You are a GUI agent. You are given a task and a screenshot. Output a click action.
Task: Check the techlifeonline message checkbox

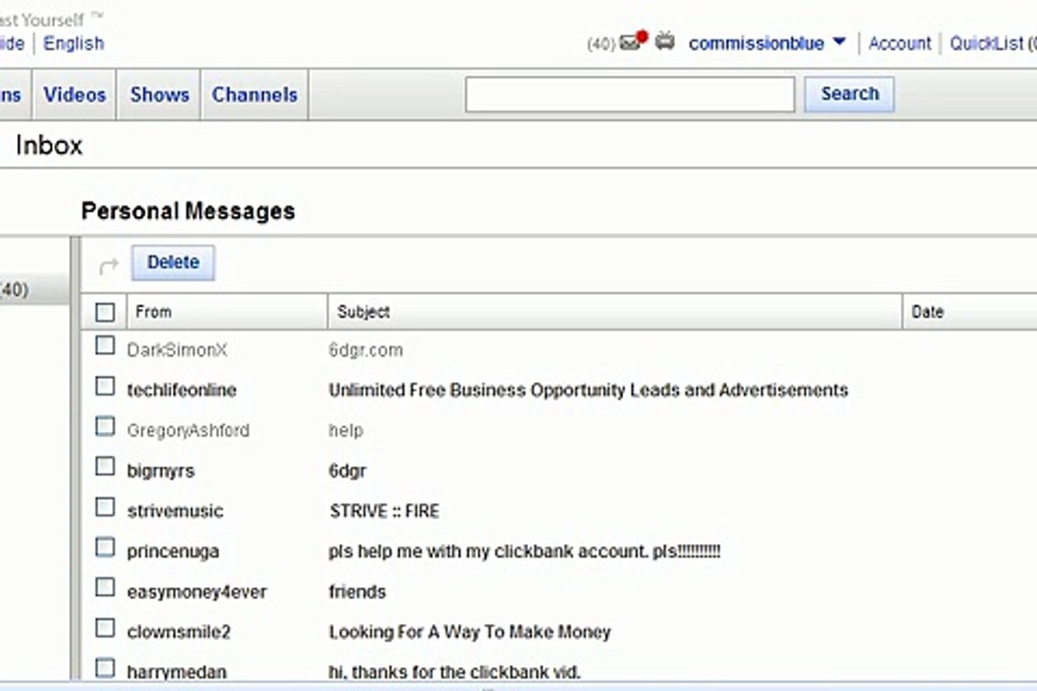tap(105, 386)
